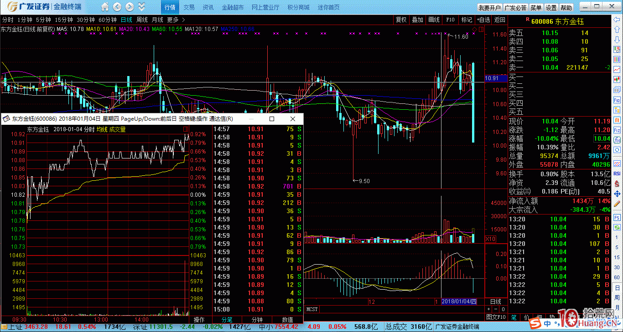Viewport: 623px width, 332px height.
Task: Toggle 叠加 overlay on chart
Action: pyautogui.click(x=417, y=20)
